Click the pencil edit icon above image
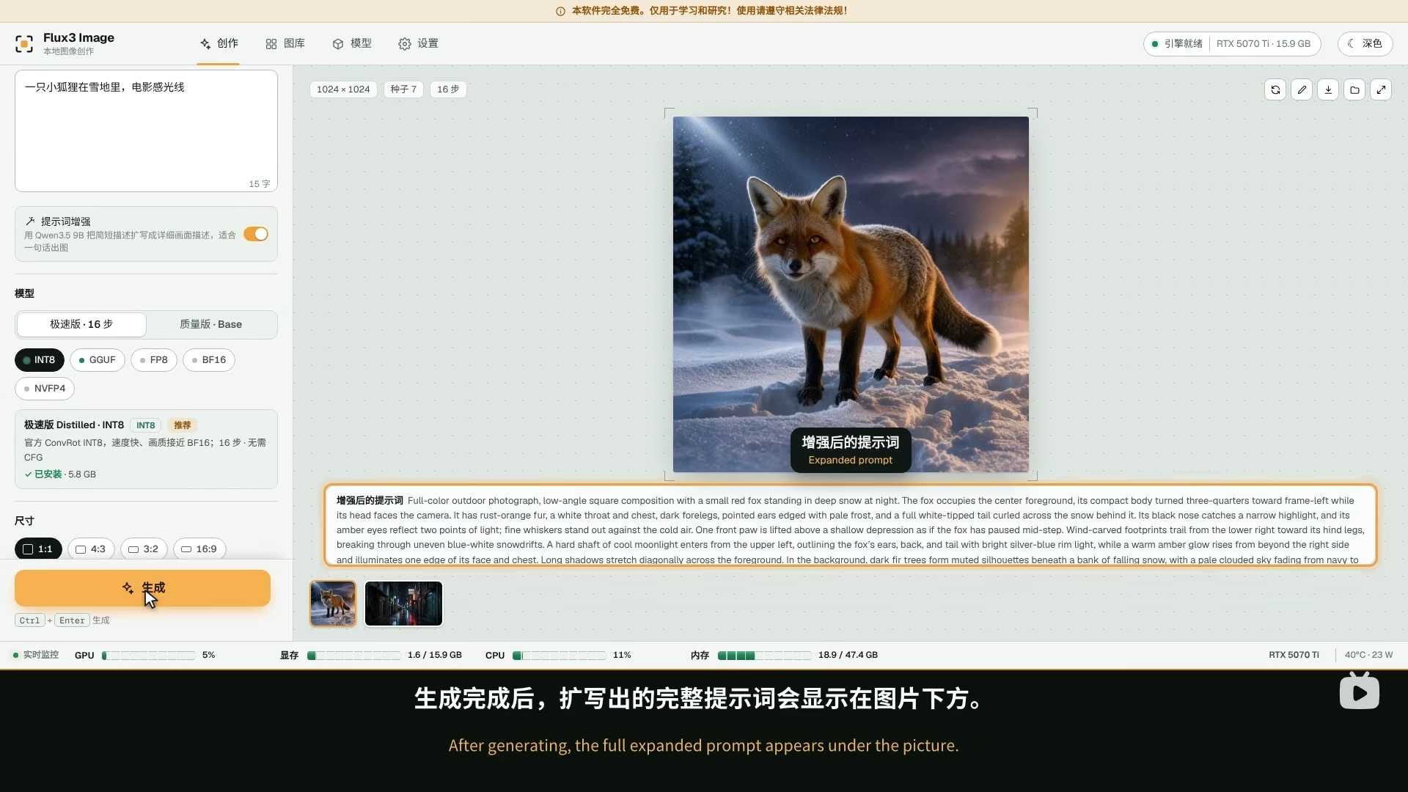 (1302, 89)
